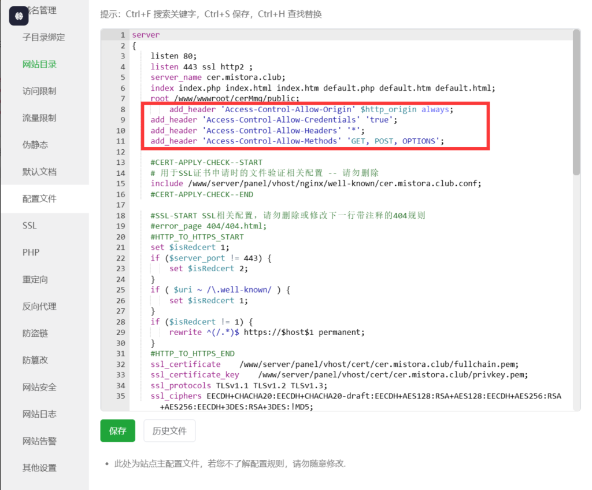Go to the 网站日志 tab
The height and width of the screenshot is (490, 592).
pyautogui.click(x=39, y=414)
